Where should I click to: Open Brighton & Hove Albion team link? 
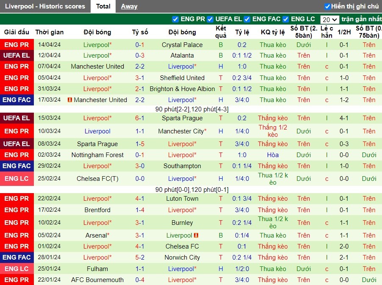[182, 89]
